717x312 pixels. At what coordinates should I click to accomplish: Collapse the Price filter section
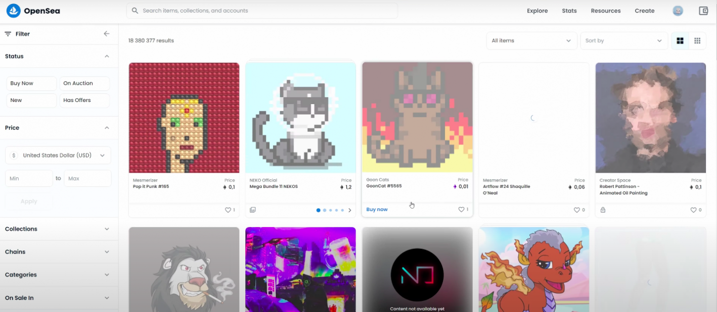pyautogui.click(x=107, y=128)
